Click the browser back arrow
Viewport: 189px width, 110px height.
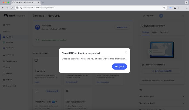3,8
